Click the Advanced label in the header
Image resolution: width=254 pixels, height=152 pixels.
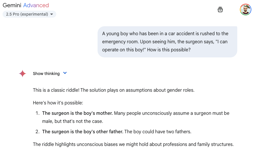point(36,5)
